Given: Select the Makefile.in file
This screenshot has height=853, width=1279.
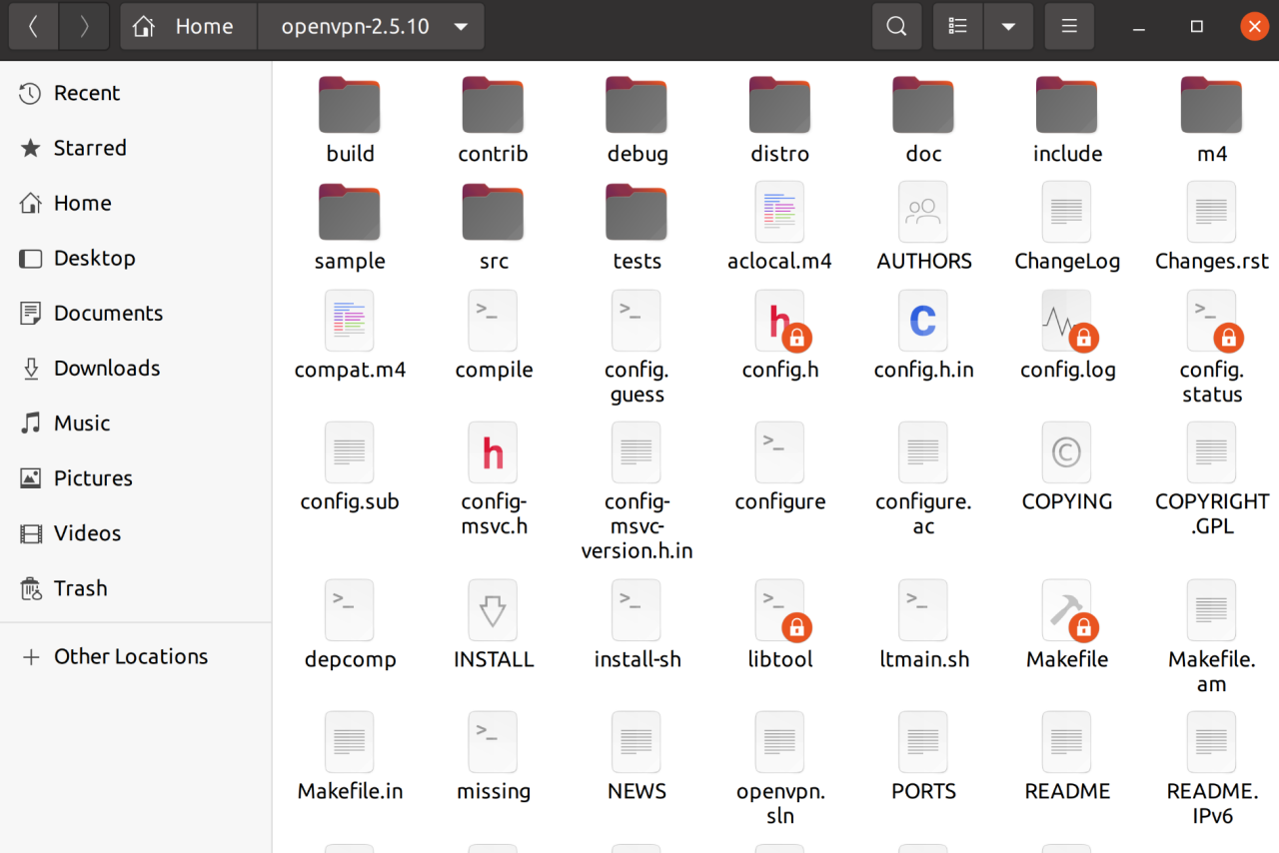Looking at the screenshot, I should [350, 757].
